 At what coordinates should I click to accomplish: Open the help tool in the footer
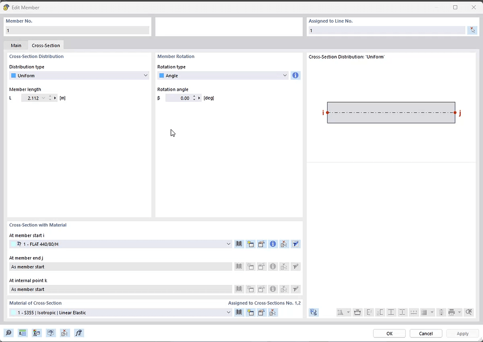(8, 333)
